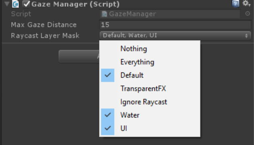Image resolution: width=254 pixels, height=145 pixels.
Task: Click the Layer Mask dropdown arrows
Action: point(246,35)
